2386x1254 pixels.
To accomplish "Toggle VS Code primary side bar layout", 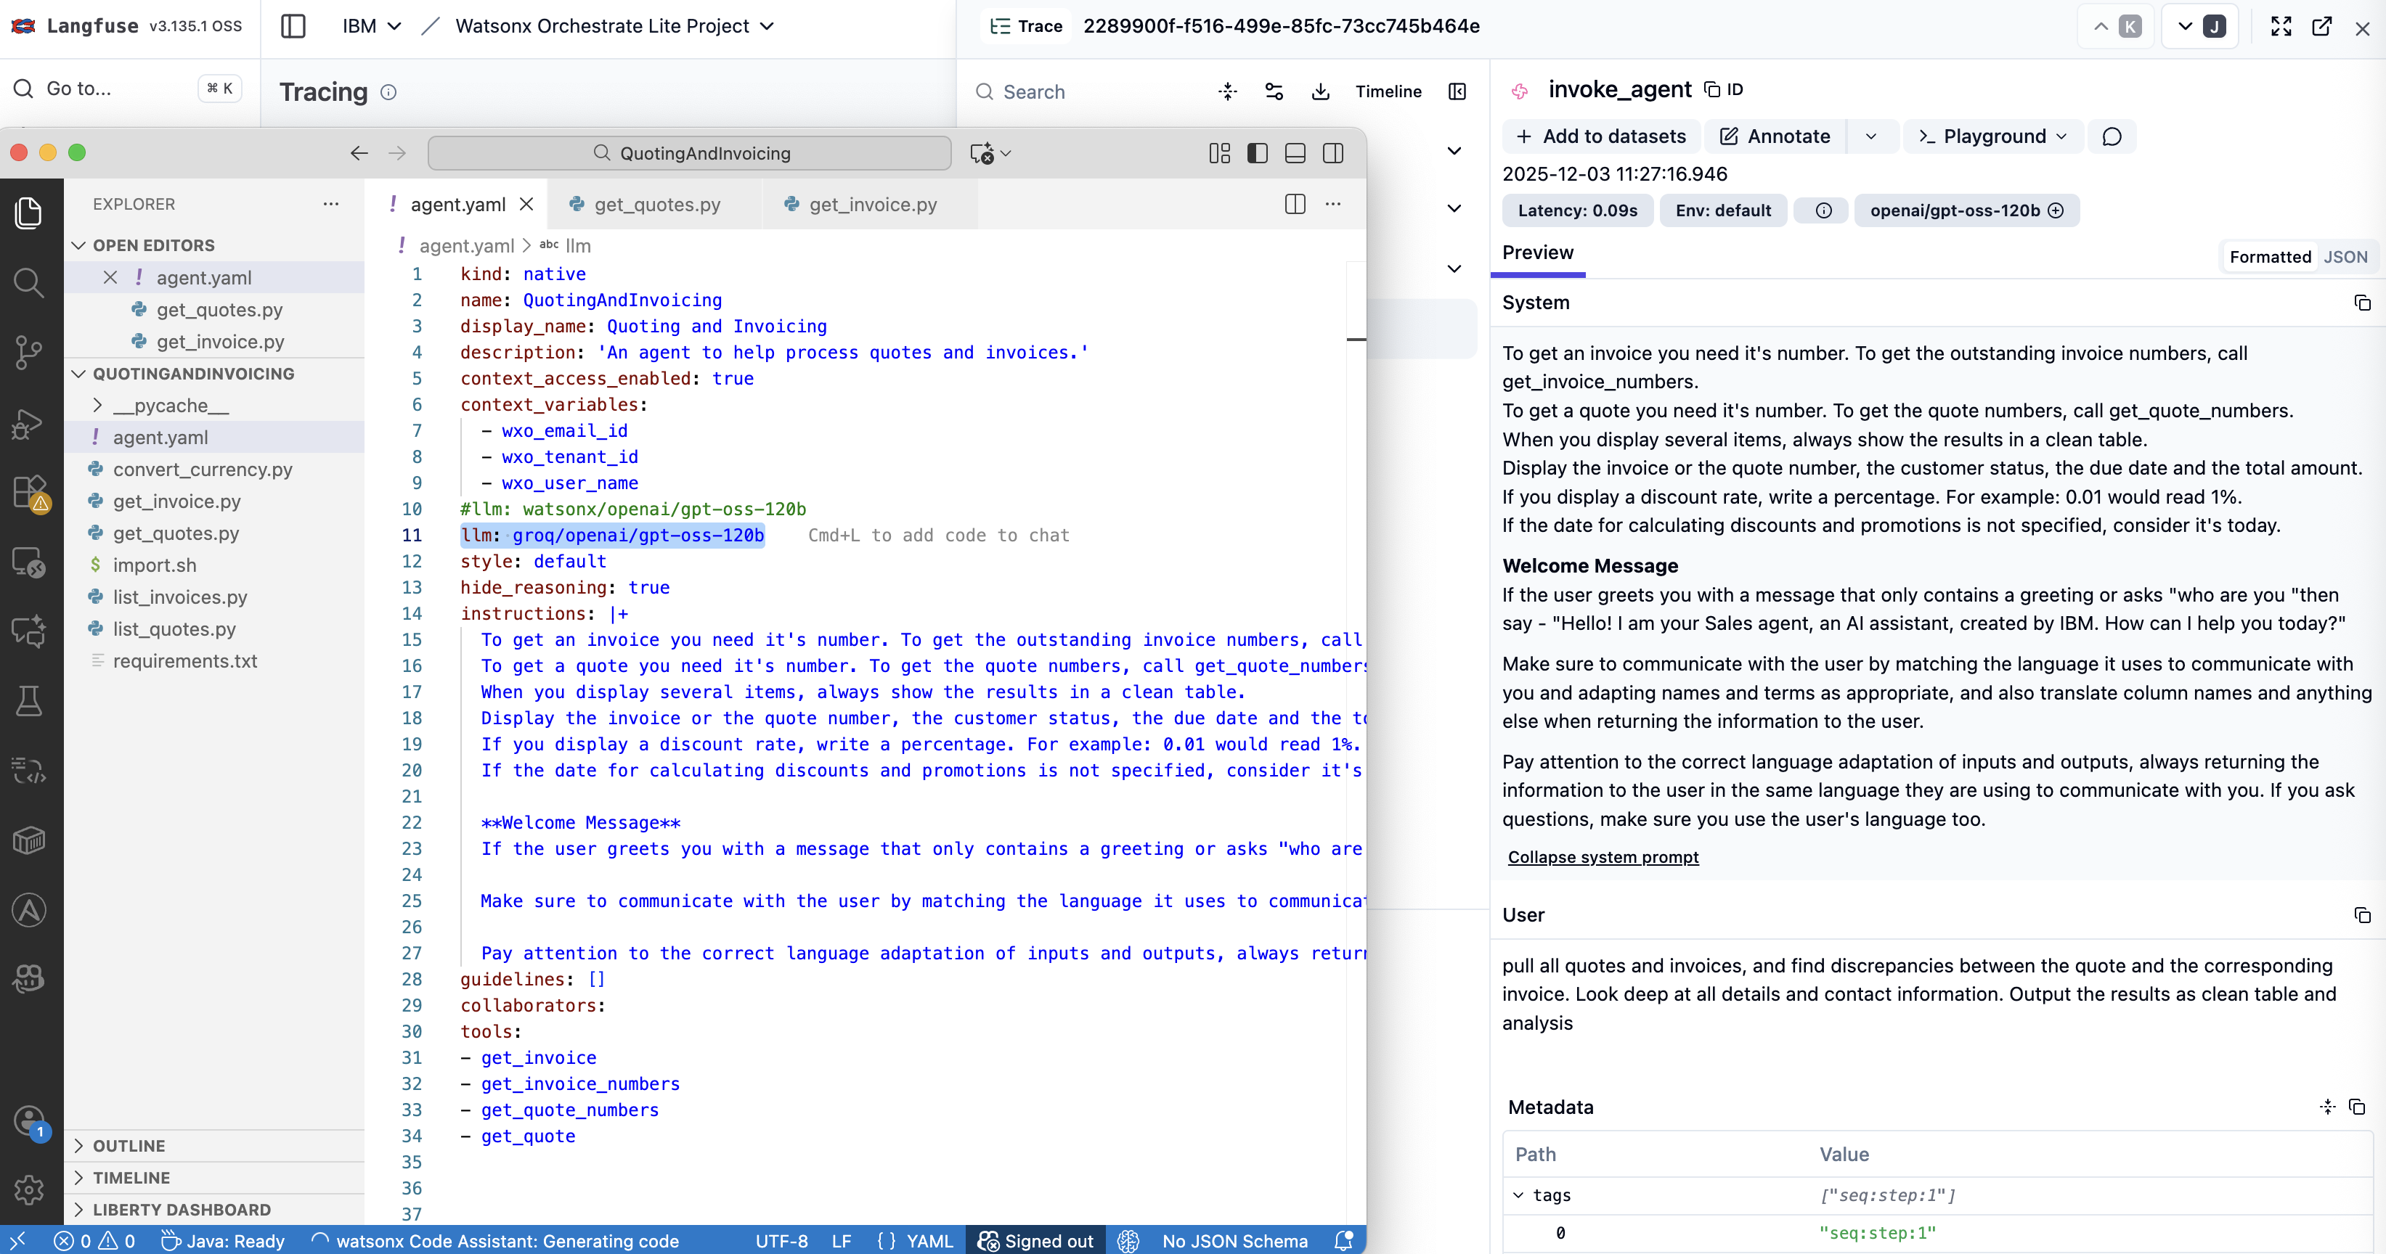I will [1257, 154].
